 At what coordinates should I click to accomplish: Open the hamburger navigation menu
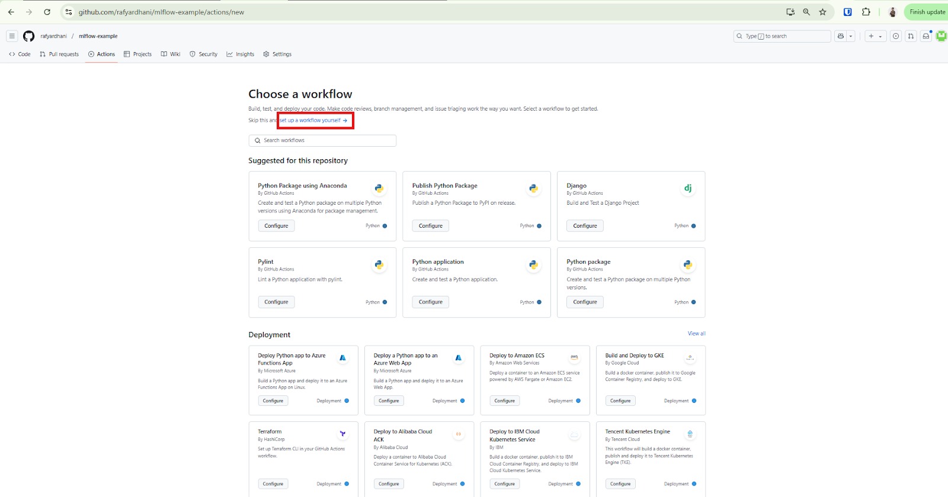point(12,36)
